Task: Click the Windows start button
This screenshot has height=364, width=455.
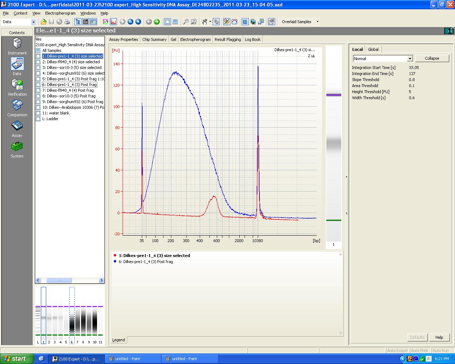Action: [17, 359]
